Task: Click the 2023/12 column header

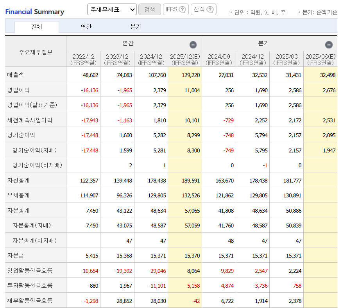Action: pyautogui.click(x=117, y=59)
